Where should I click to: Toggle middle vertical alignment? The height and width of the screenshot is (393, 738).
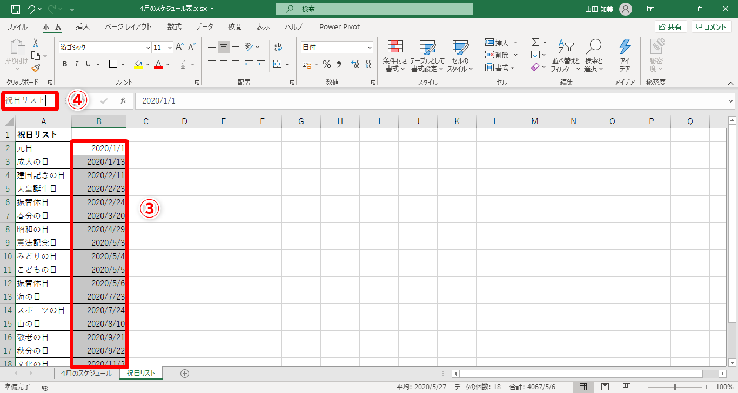[224, 47]
